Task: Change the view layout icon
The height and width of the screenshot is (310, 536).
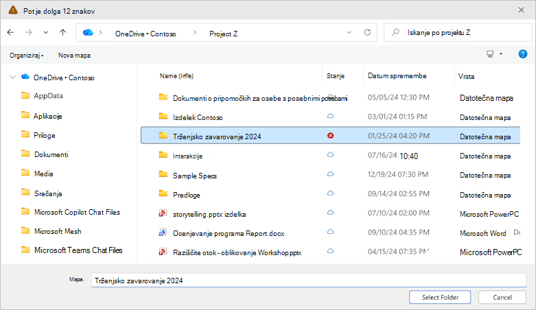Action: pos(490,54)
